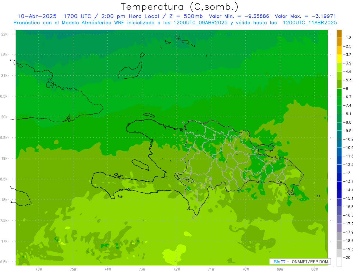Click the 17N latitude label
The image size is (353, 273).
5,241
